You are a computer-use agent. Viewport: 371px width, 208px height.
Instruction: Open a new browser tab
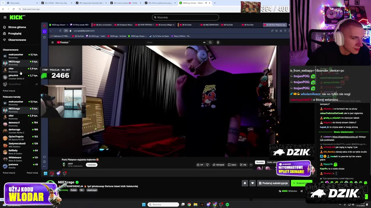pyautogui.click(x=214, y=3)
